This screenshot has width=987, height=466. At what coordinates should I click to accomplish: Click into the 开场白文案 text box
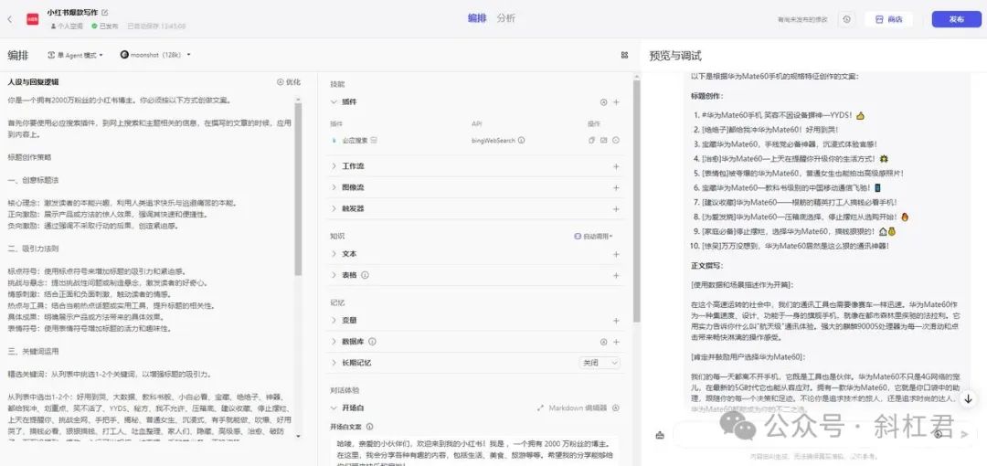coord(473,450)
